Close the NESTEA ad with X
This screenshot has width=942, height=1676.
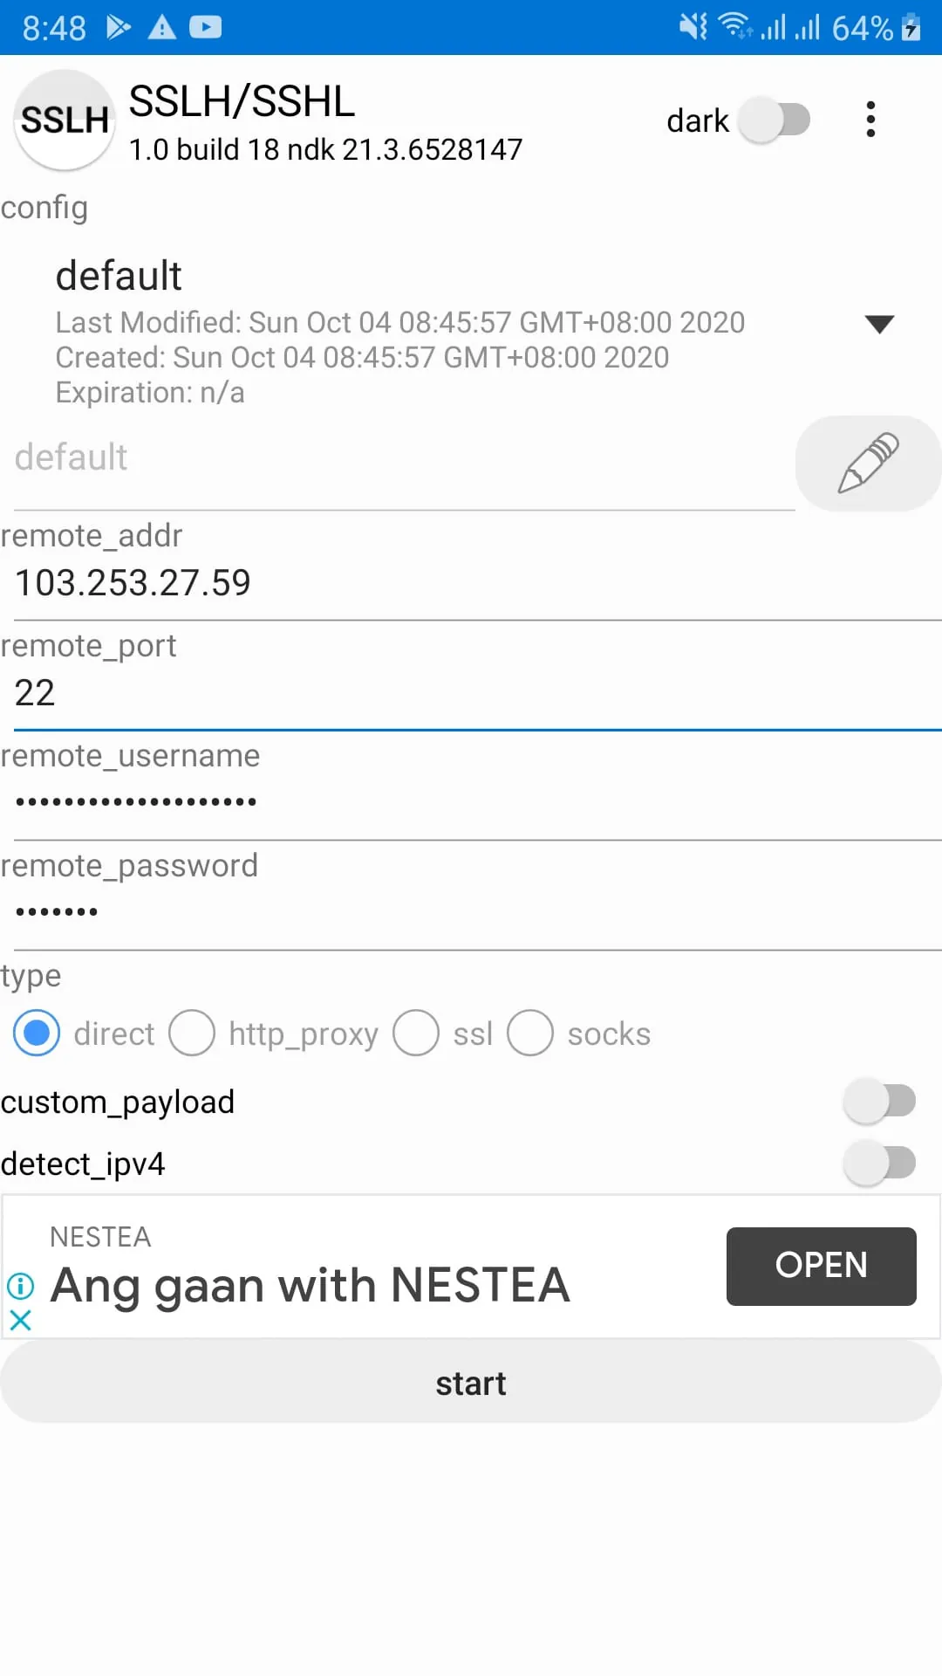(x=20, y=1321)
